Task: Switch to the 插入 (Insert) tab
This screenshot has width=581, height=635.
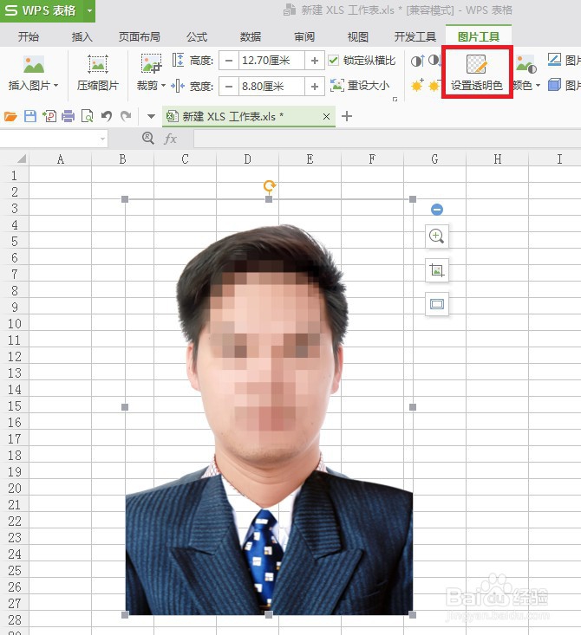Action: 82,37
